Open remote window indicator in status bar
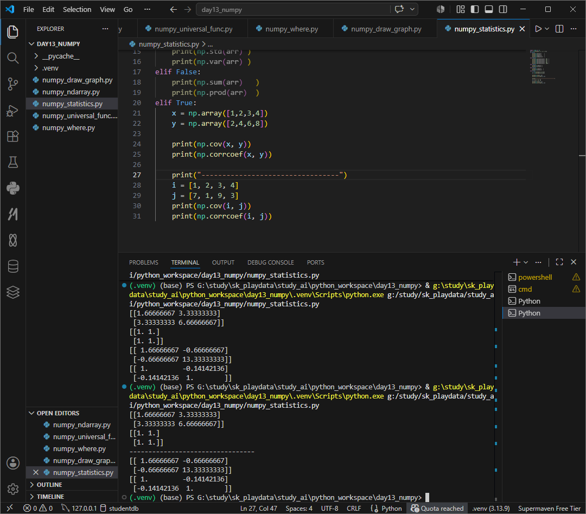586x514 pixels. click(10, 508)
